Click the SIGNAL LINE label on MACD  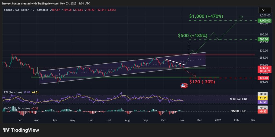pyautogui.click(x=238, y=111)
